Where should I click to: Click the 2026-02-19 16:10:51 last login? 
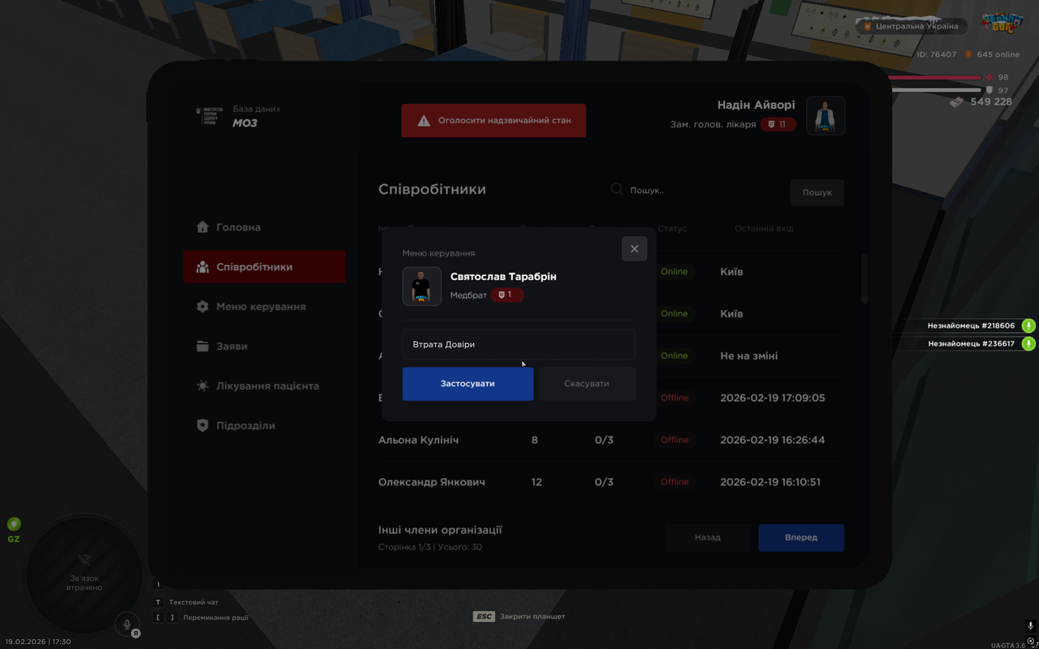(x=770, y=482)
